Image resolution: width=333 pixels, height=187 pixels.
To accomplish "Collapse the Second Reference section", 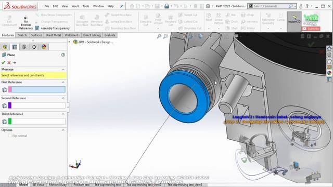I will (x=63, y=98).
